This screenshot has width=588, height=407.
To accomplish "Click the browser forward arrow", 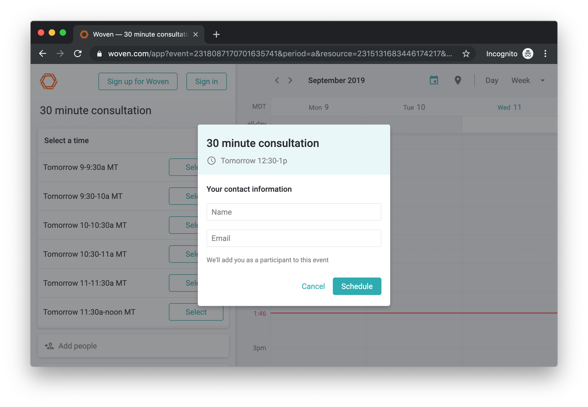I will point(60,54).
